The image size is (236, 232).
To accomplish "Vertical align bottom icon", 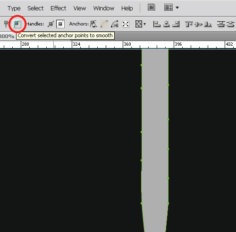I will click(x=208, y=25).
